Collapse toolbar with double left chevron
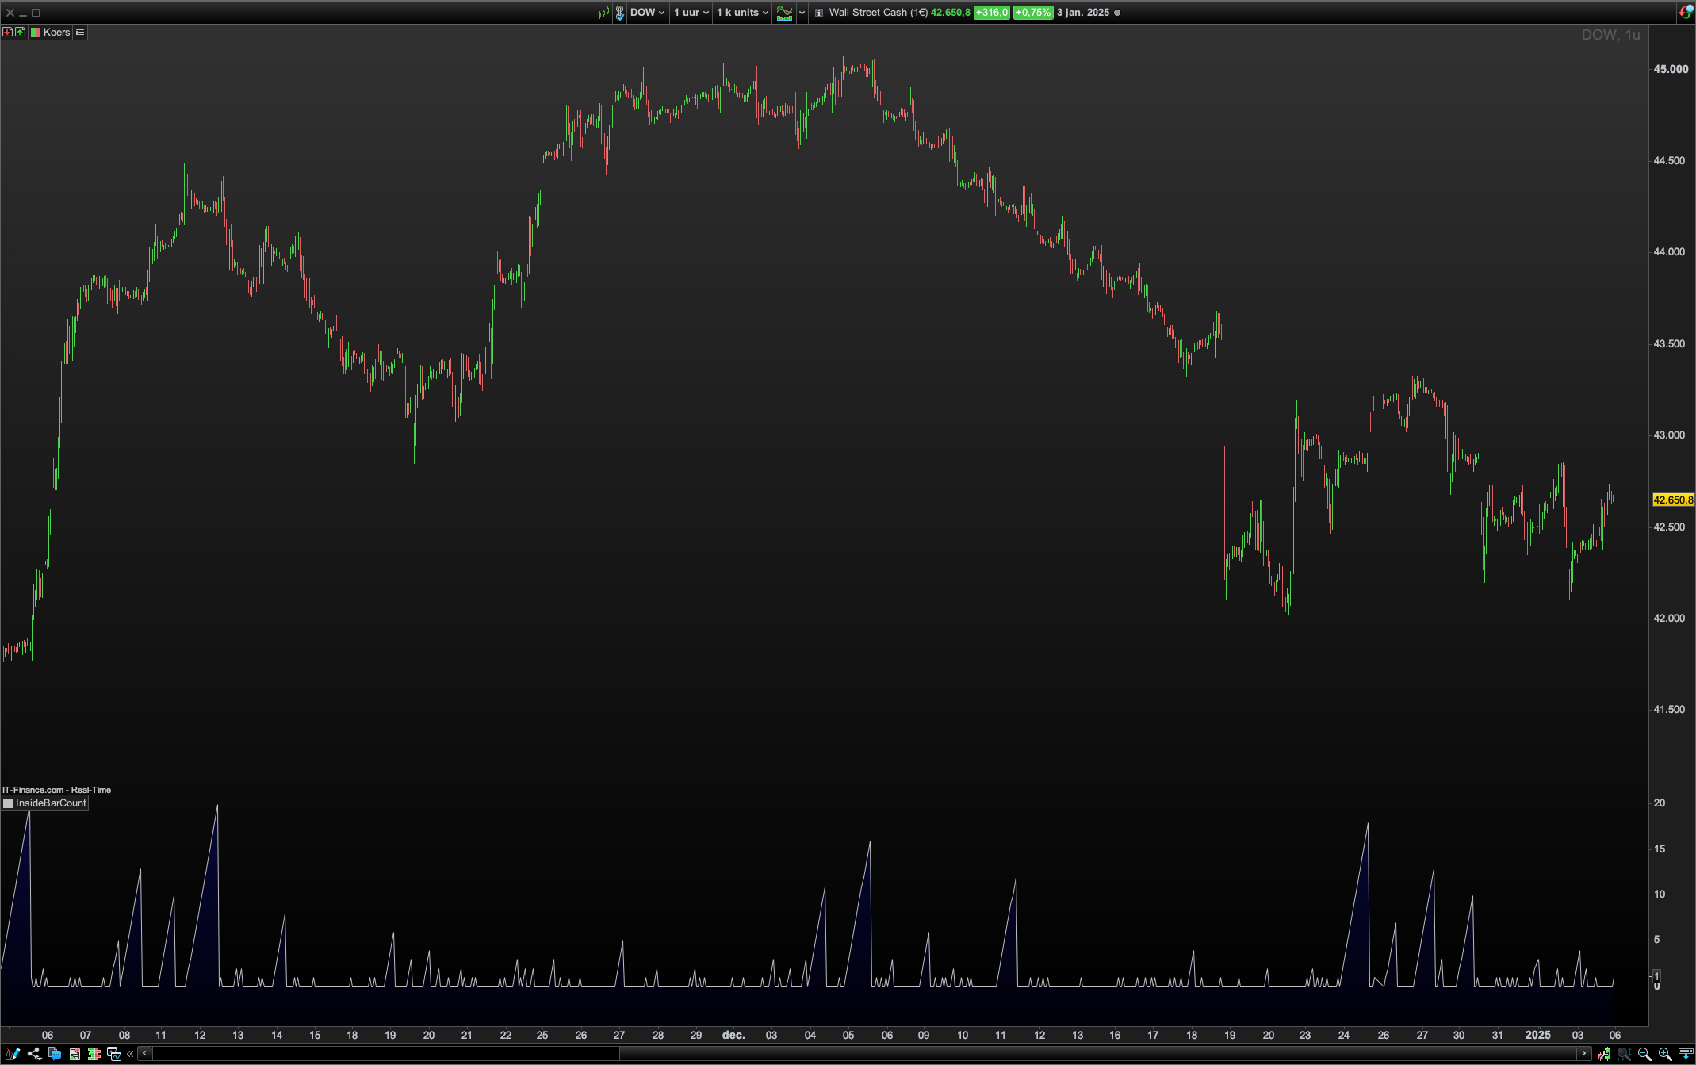The height and width of the screenshot is (1065, 1696). (x=130, y=1054)
